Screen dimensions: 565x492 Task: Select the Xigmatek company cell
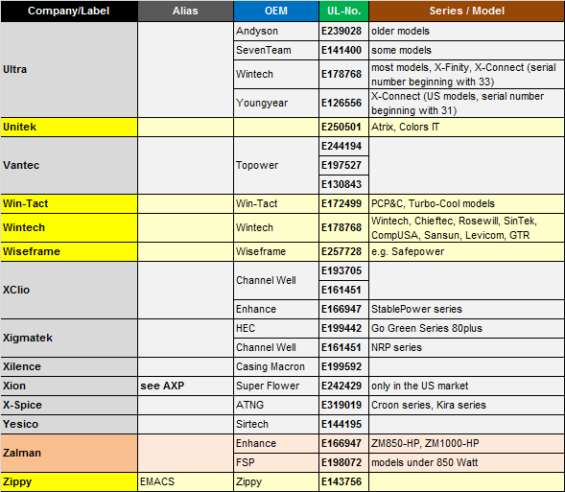click(x=69, y=338)
